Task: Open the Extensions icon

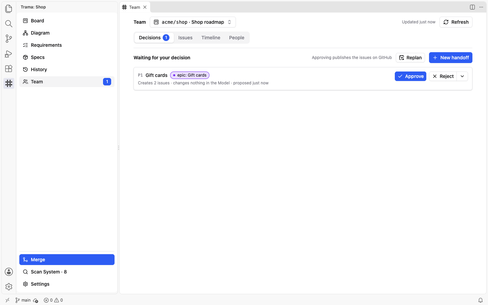Action: pos(9,68)
